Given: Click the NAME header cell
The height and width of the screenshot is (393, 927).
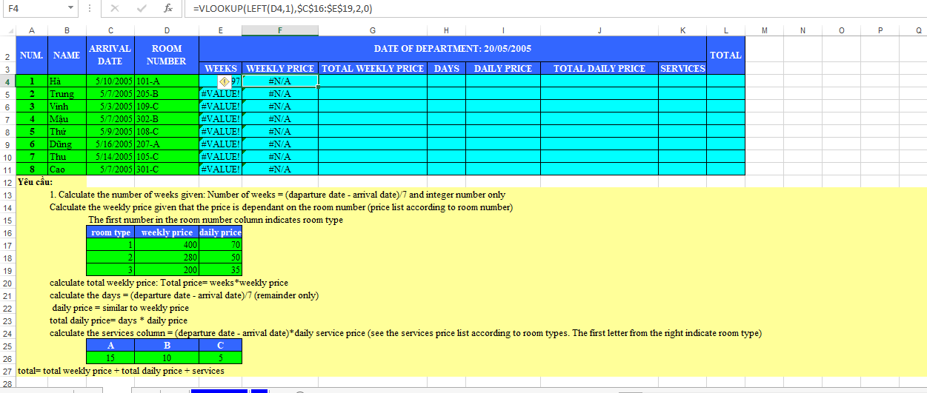Looking at the screenshot, I should click(x=67, y=56).
